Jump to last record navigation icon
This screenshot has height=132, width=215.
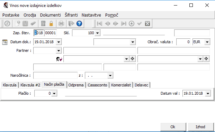point(124,23)
